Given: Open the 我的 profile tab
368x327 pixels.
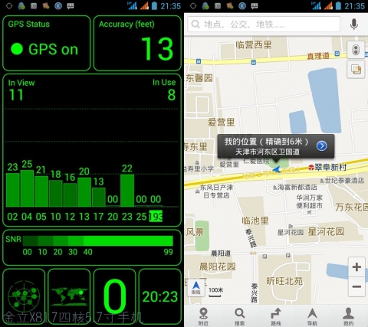Looking at the screenshot, I should (349, 316).
